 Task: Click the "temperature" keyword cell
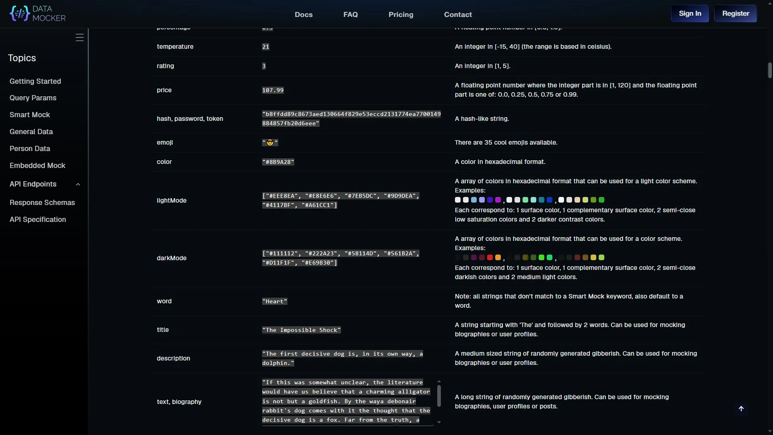[175, 47]
